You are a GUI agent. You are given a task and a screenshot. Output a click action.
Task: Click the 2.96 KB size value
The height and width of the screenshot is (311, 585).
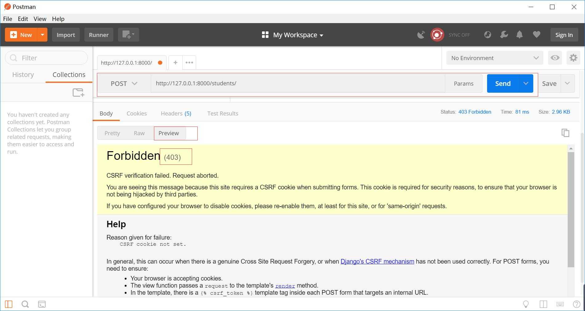click(561, 112)
